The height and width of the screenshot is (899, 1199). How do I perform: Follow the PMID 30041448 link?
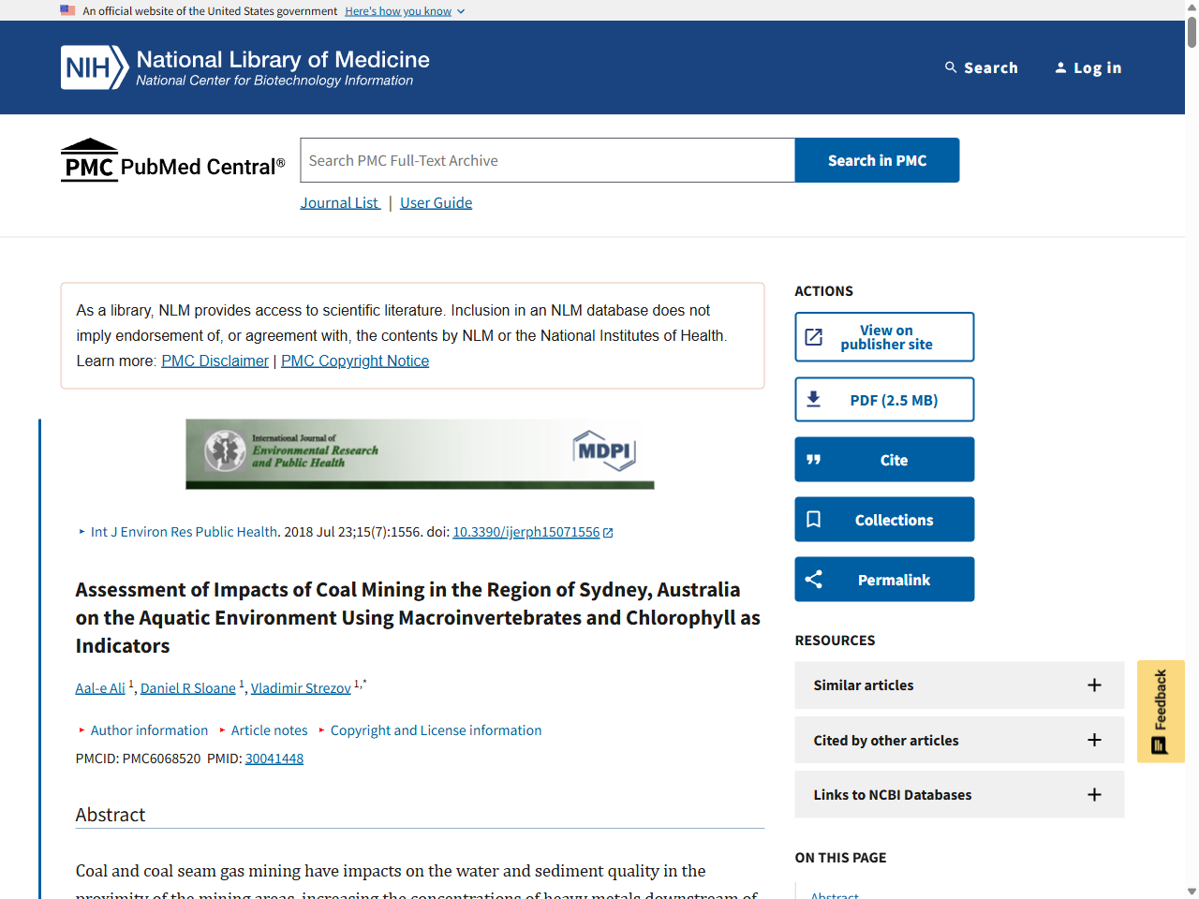click(x=274, y=759)
